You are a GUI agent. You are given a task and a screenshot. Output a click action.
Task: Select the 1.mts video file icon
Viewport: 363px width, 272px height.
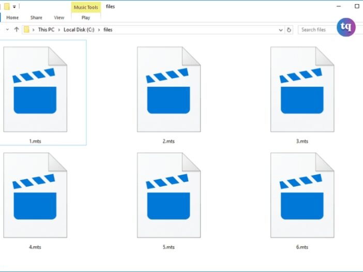[x=35, y=89]
